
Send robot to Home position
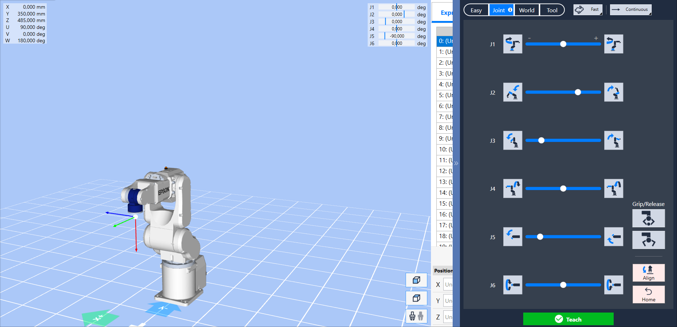648,294
